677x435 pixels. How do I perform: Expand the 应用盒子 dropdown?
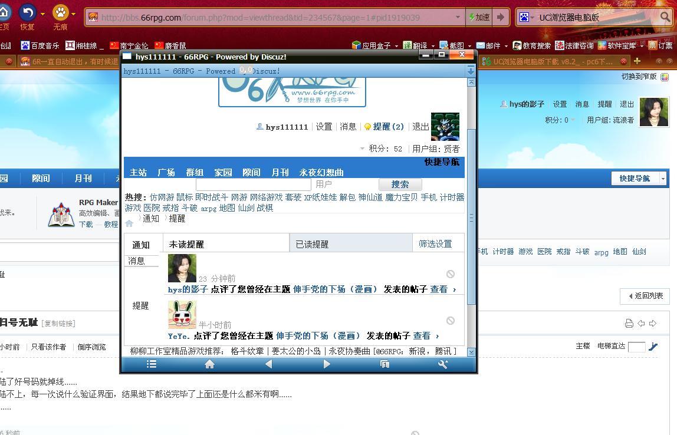pyautogui.click(x=396, y=46)
